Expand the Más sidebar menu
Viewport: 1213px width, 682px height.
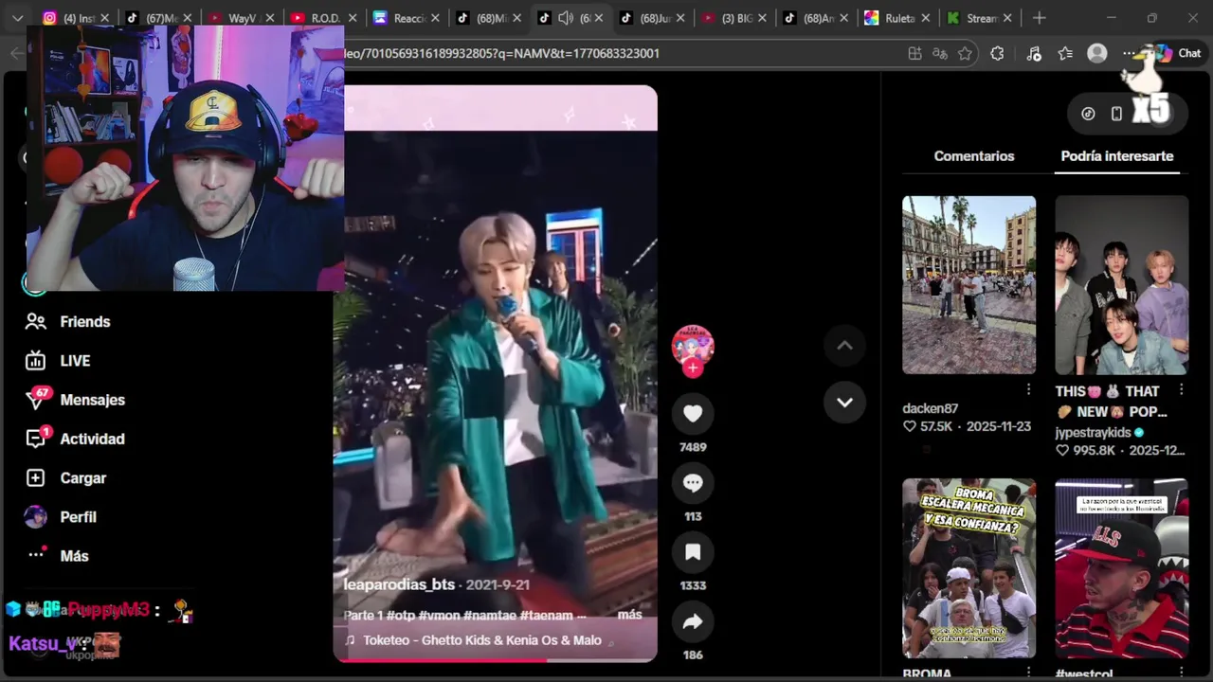point(74,556)
